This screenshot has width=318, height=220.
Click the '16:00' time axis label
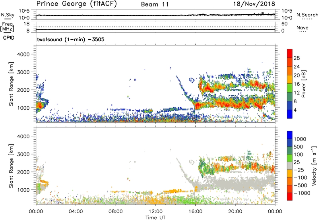[195, 212]
